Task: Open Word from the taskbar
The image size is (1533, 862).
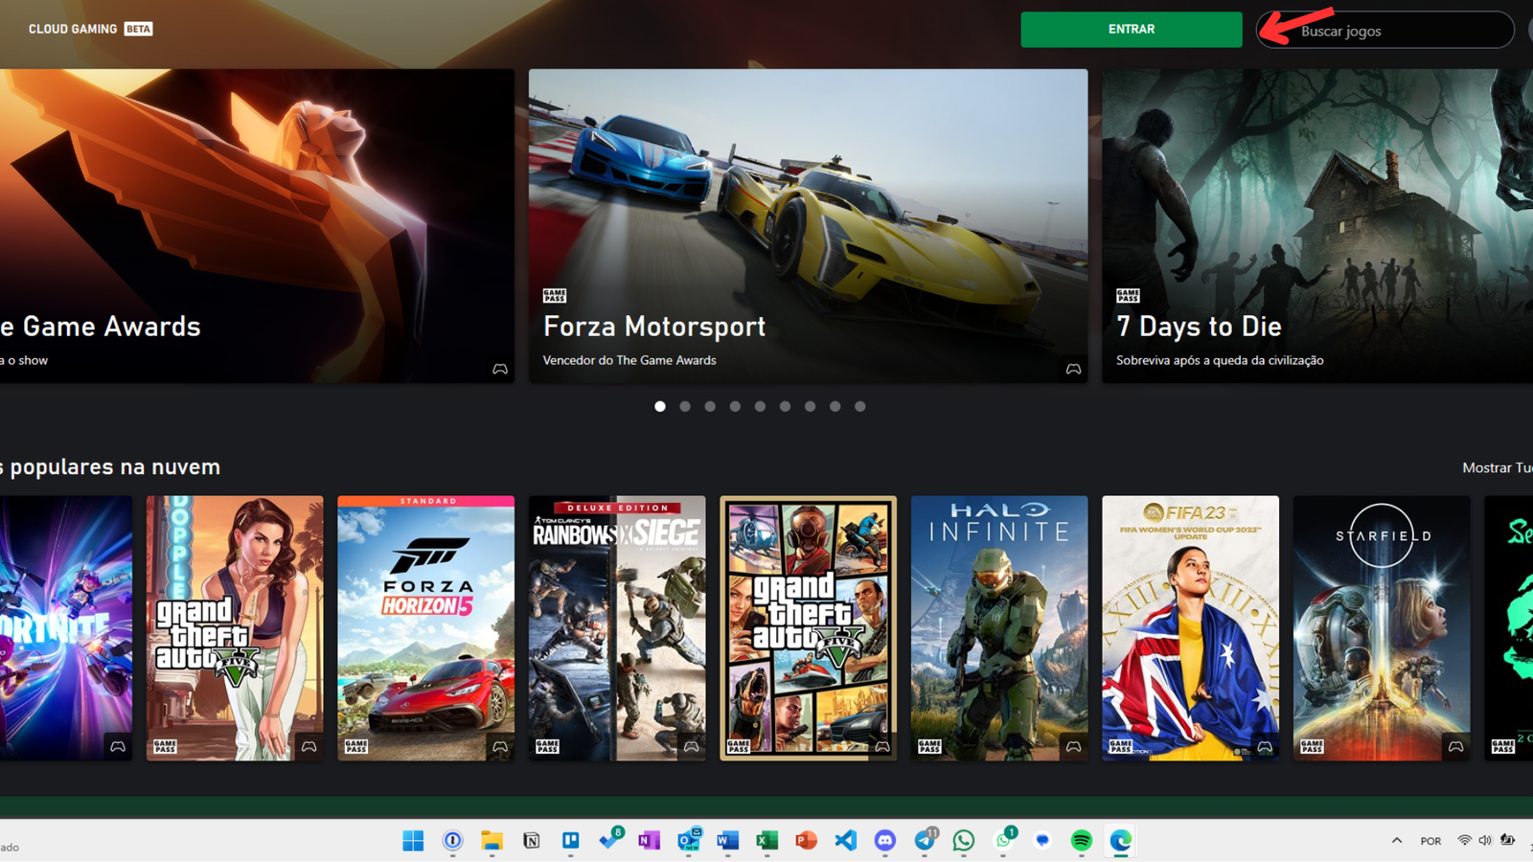Action: point(727,840)
